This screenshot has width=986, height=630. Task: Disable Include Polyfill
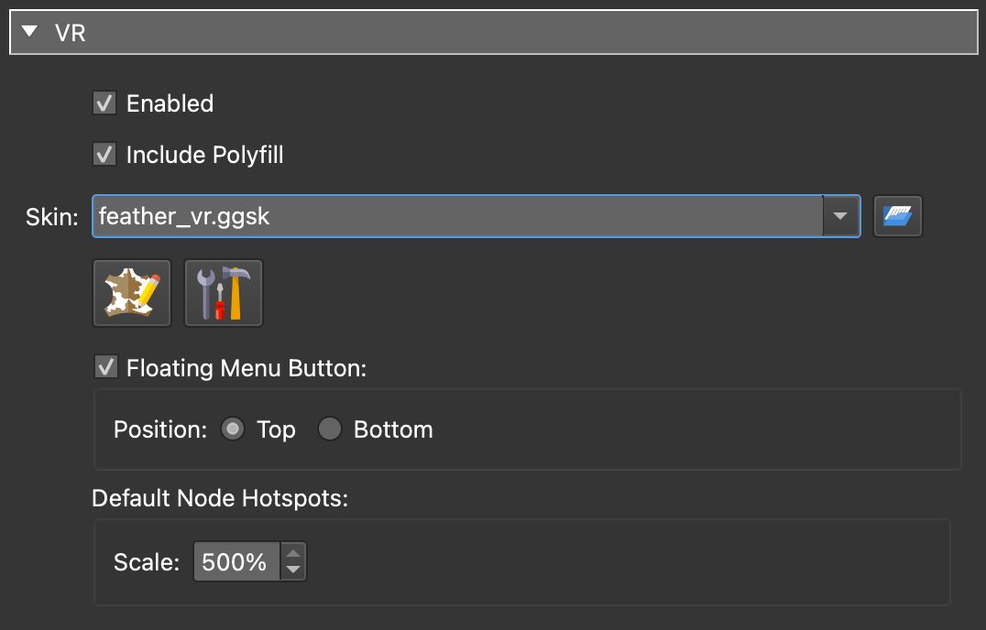point(104,154)
